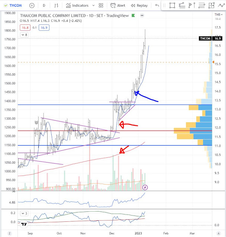Undo the last chart action
This screenshot has width=226, height=237.
[x=157, y=6]
